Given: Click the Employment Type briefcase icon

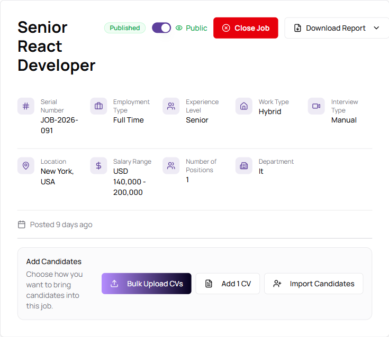Looking at the screenshot, I should point(98,106).
